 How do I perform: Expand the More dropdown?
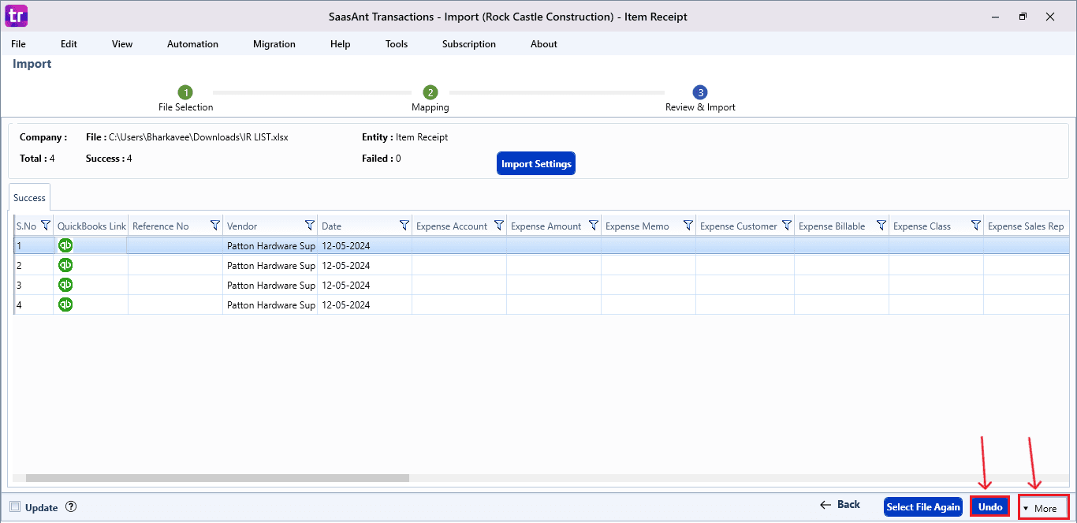(x=1043, y=508)
